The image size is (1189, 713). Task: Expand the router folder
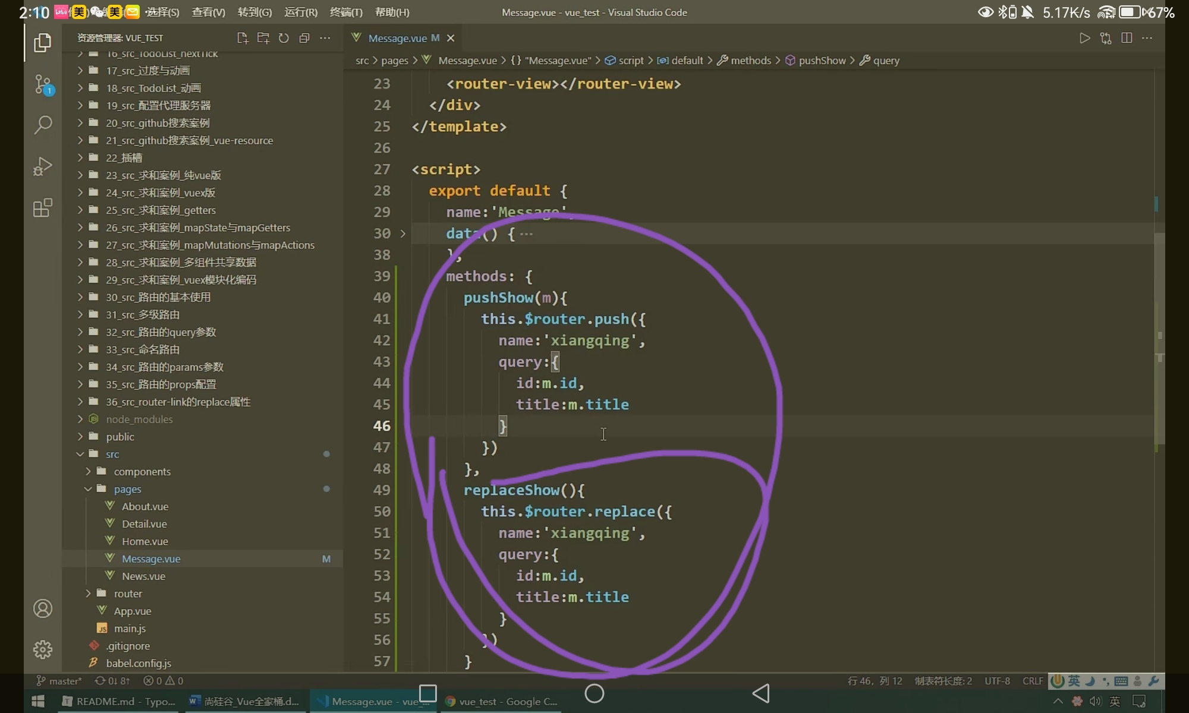point(128,594)
